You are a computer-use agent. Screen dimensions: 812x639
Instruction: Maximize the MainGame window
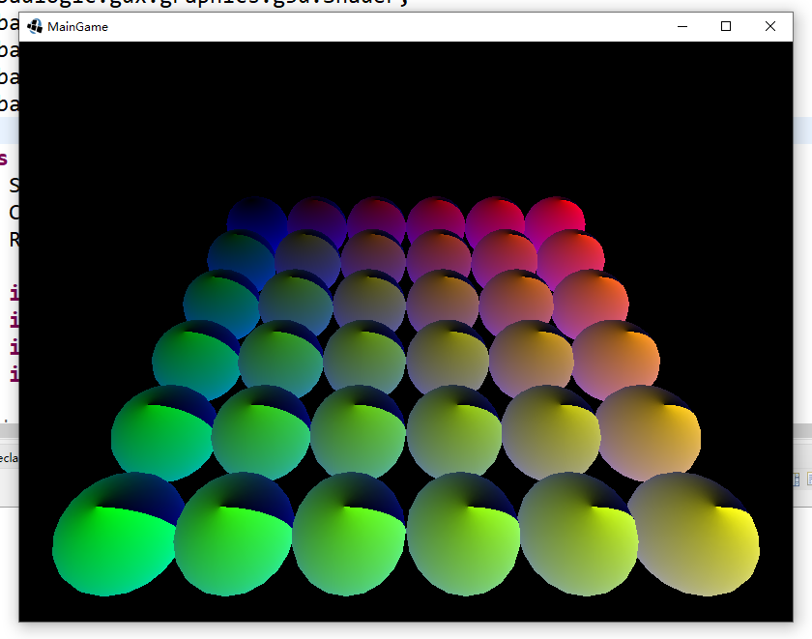(x=726, y=26)
